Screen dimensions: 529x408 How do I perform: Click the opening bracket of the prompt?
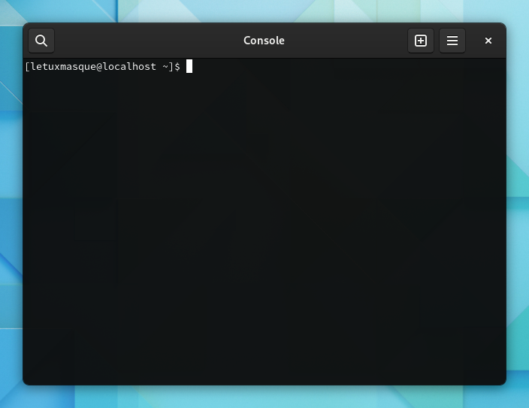(x=27, y=67)
